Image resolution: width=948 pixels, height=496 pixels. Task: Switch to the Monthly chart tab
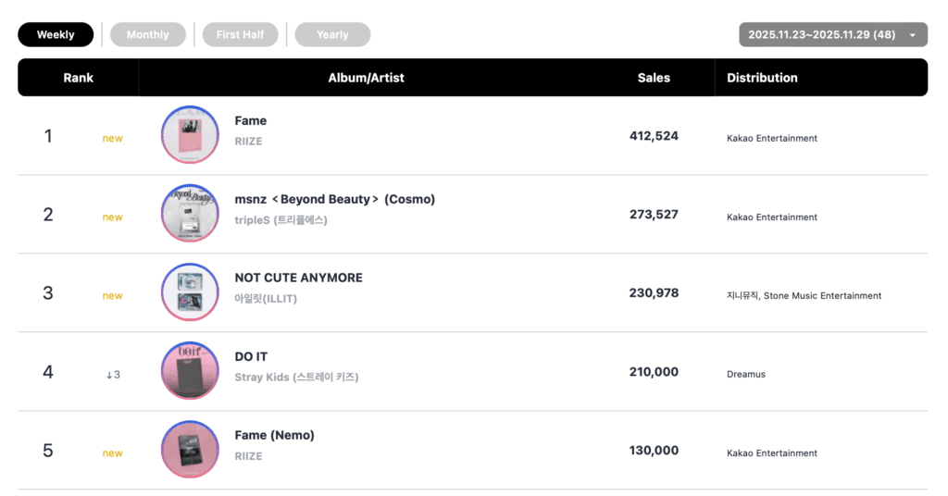click(x=148, y=35)
